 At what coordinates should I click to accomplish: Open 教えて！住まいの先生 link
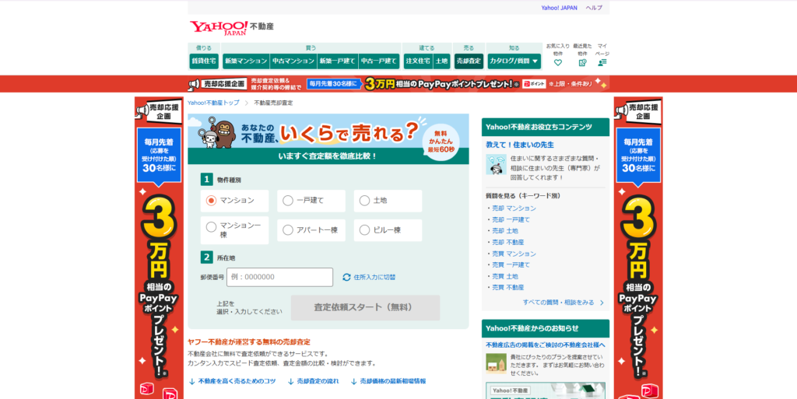coord(520,145)
